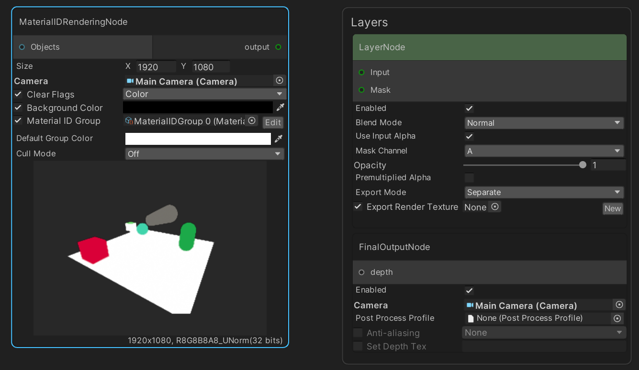Expand the Export Mode dropdown
Image resolution: width=639 pixels, height=370 pixels.
(544, 192)
